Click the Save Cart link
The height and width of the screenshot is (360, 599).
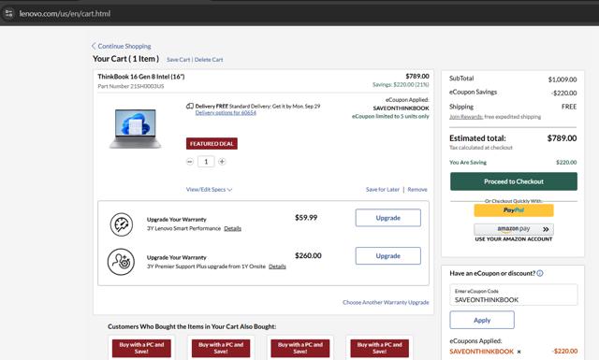pyautogui.click(x=178, y=60)
